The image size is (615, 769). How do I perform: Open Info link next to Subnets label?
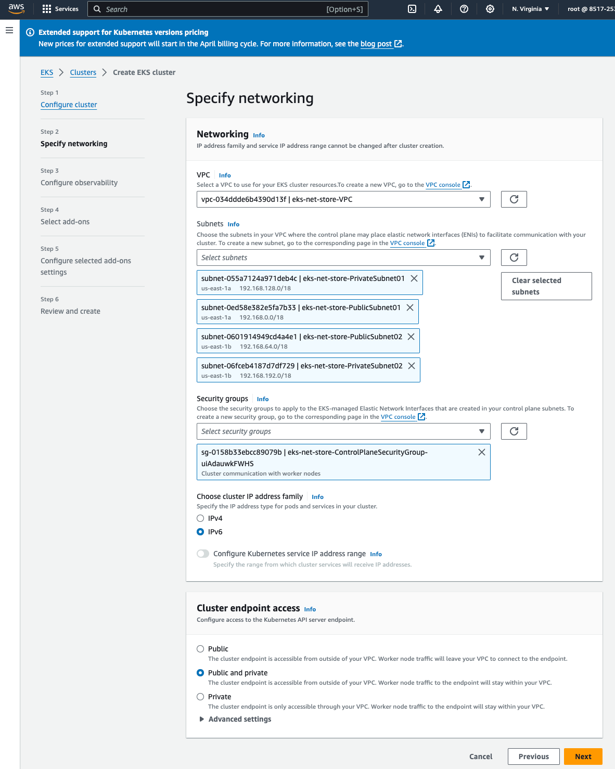(x=234, y=224)
